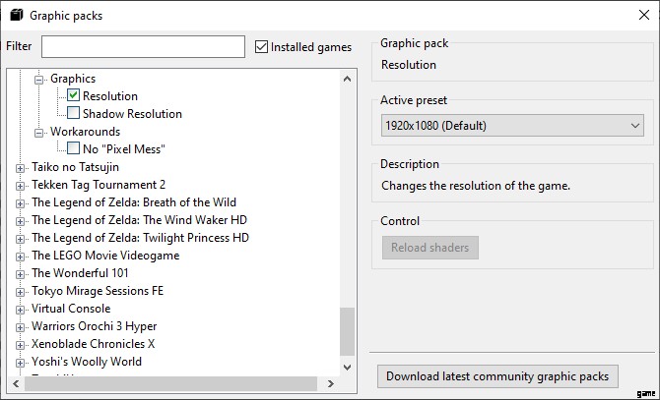Click the tree scroll down arrow
This screenshot has width=660, height=400.
pyautogui.click(x=348, y=368)
